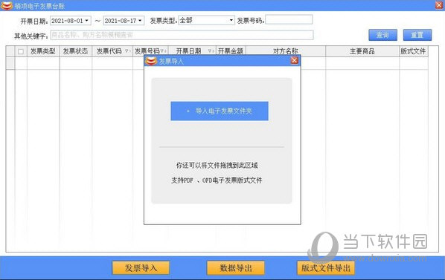Click the app logo icon in main title bar
This screenshot has height=280, width=445.
pyautogui.click(x=6, y=6)
